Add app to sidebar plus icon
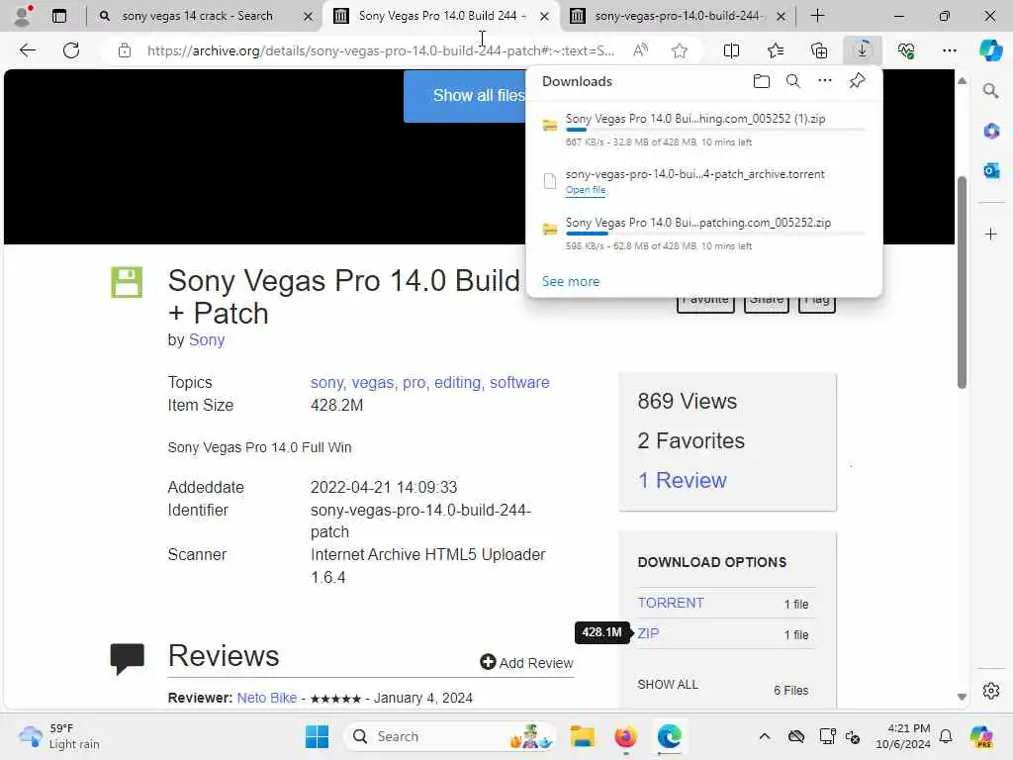 coord(991,234)
